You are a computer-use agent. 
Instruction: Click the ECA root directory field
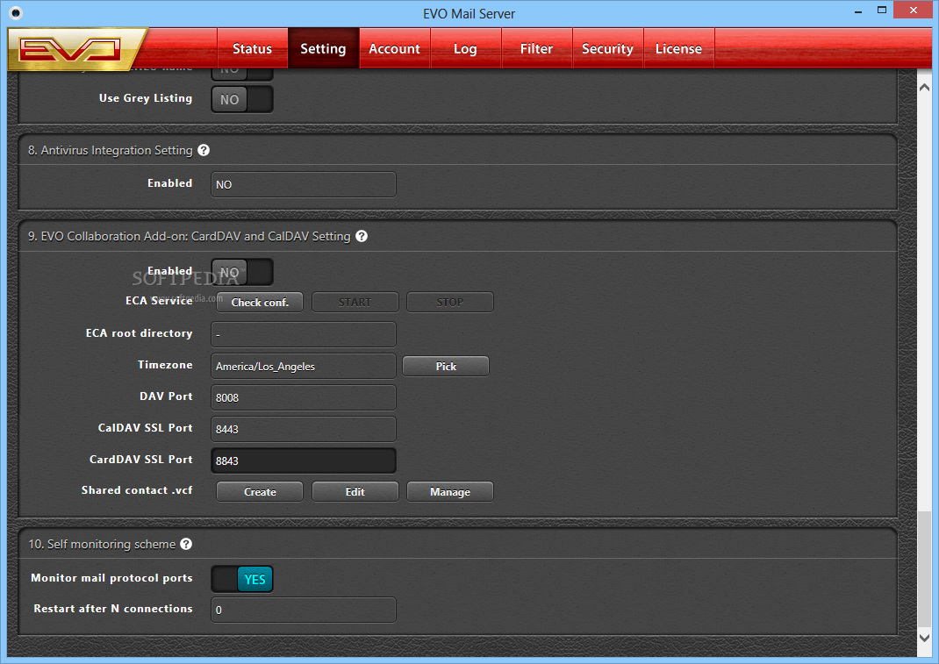[304, 334]
